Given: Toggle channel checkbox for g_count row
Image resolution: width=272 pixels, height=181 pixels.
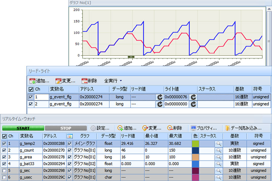Looking at the screenshot, I should (4, 150).
